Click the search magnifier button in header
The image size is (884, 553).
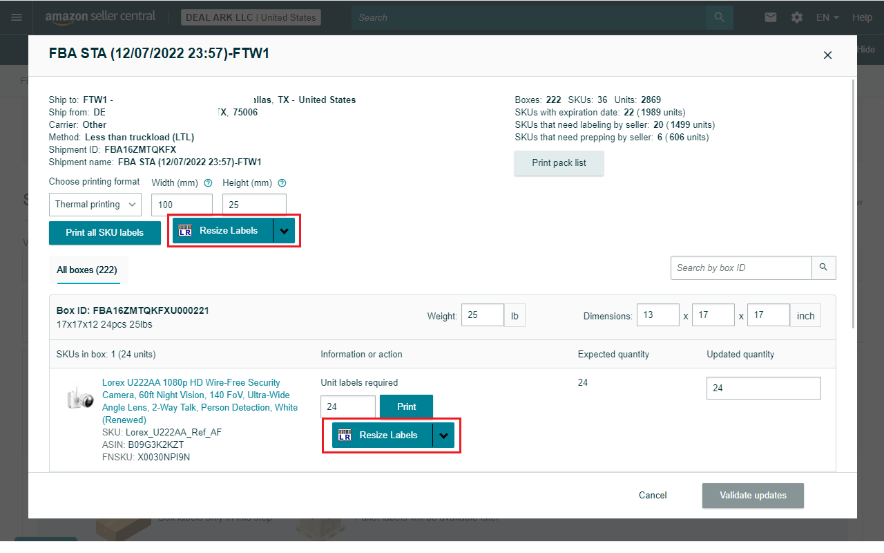click(x=719, y=17)
